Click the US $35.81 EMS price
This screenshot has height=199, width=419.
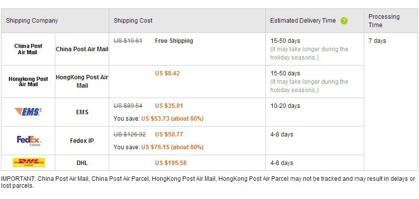pyautogui.click(x=169, y=106)
